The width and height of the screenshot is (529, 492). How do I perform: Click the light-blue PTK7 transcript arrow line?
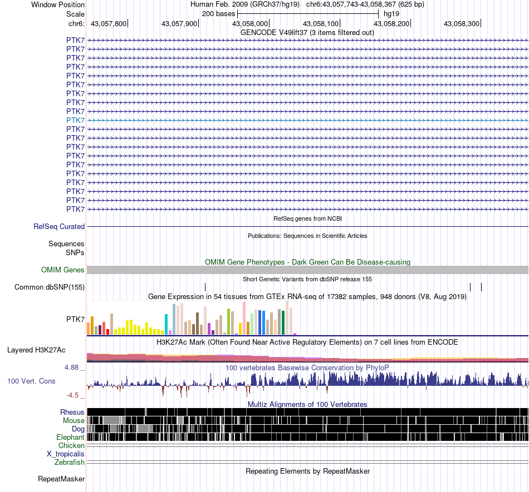[308, 120]
